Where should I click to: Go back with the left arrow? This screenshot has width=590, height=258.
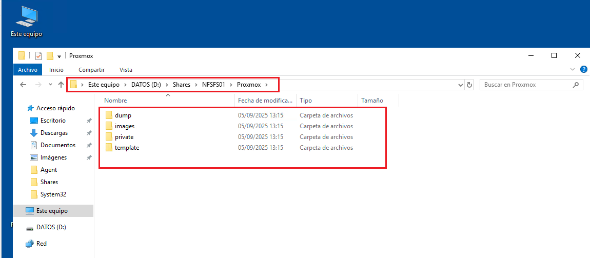23,85
